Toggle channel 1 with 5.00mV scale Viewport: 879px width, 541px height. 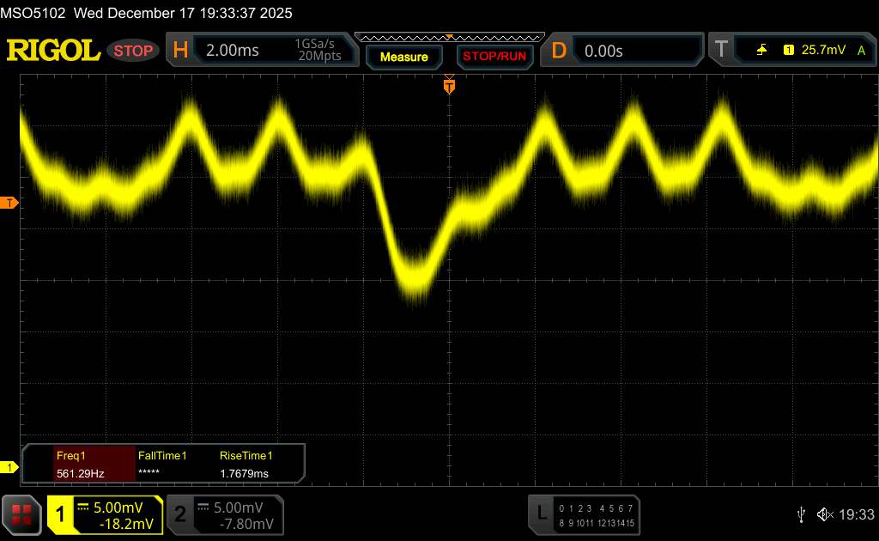105,514
